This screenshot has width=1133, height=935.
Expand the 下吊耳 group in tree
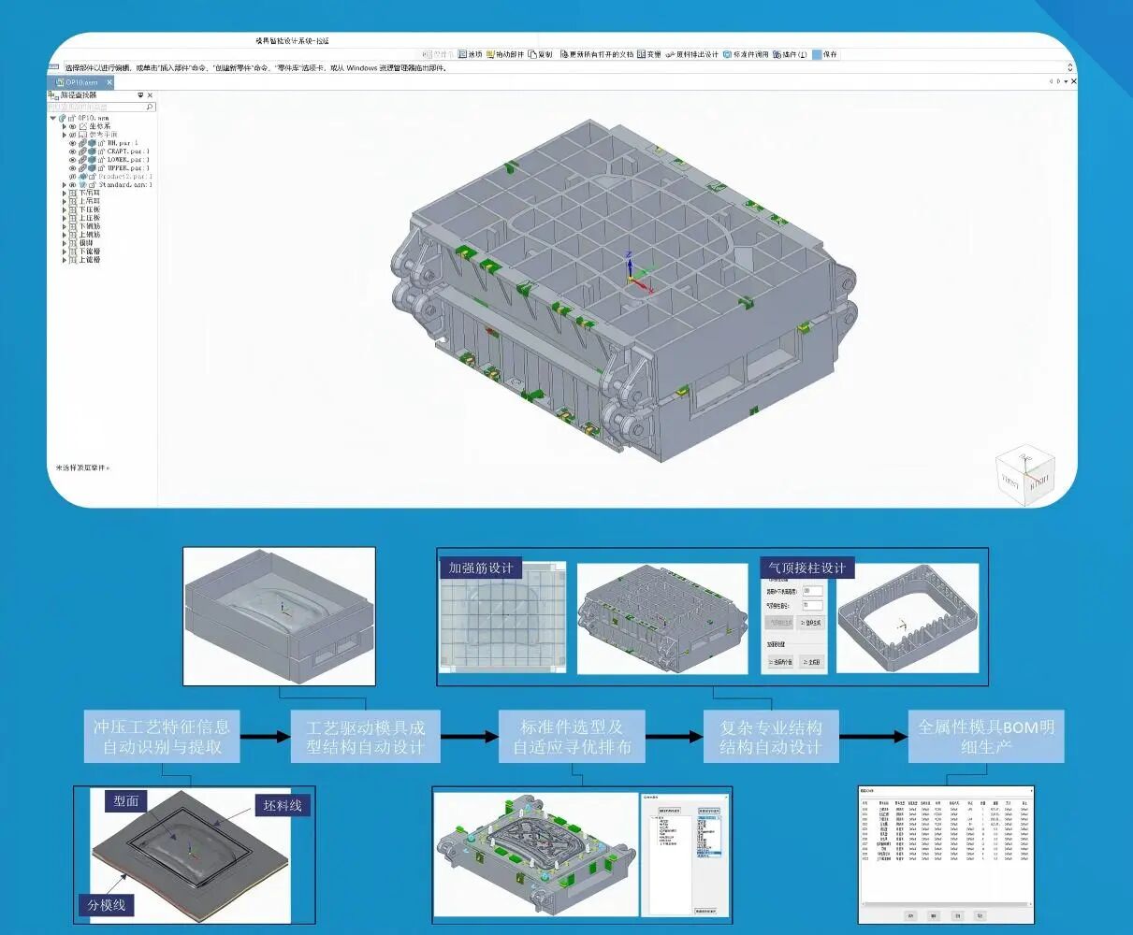(65, 194)
